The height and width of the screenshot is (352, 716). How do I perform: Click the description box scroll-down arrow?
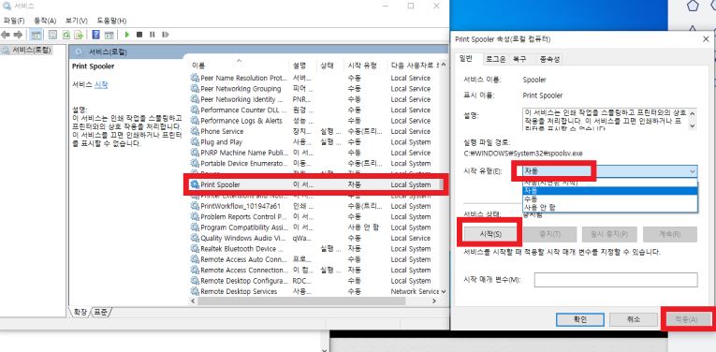(693, 125)
